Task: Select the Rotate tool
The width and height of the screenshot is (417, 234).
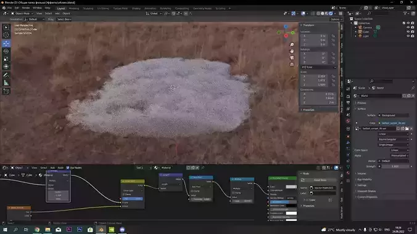Action: [6, 51]
